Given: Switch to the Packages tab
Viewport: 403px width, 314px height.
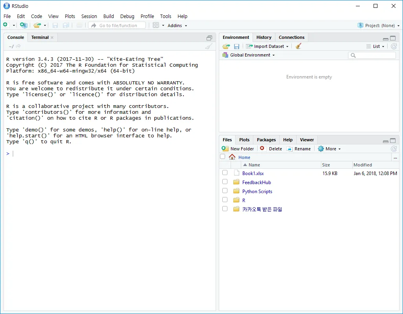Looking at the screenshot, I should (x=266, y=140).
